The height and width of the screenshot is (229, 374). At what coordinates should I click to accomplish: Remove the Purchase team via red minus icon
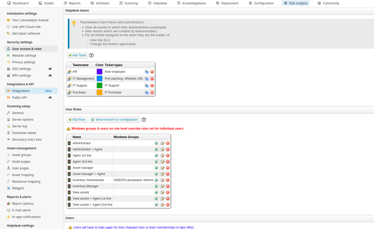pos(152,92)
